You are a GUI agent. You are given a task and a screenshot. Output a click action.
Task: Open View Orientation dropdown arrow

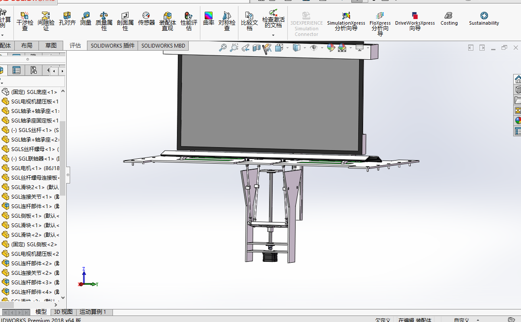tap(287, 48)
